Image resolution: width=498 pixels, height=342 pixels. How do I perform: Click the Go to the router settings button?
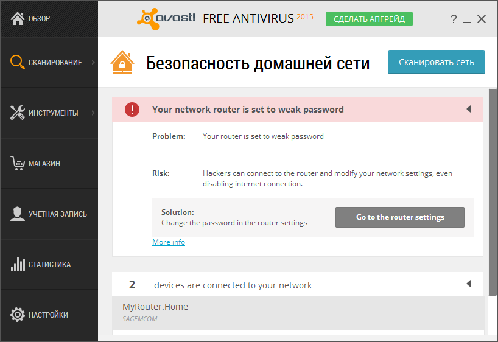click(400, 217)
